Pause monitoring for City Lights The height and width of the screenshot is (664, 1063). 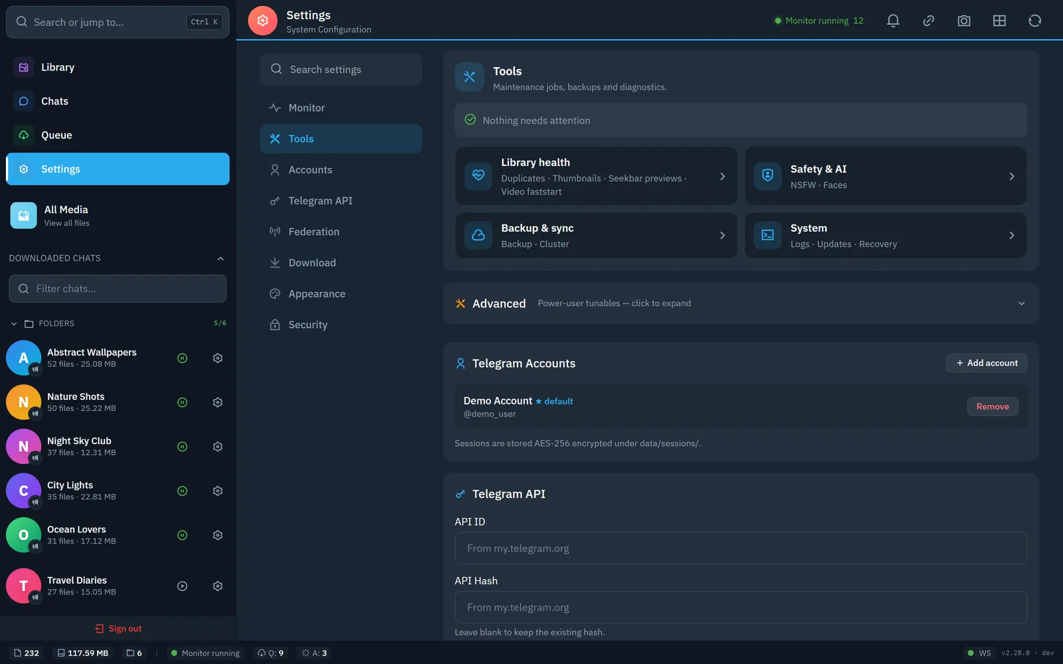(182, 491)
